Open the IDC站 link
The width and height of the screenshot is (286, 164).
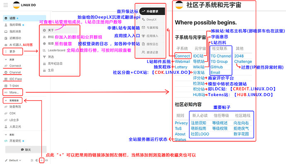point(198,56)
